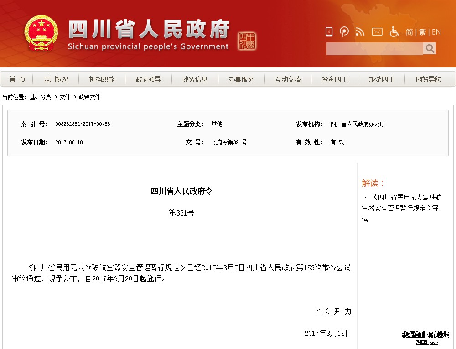Viewport: 456px width, 349px height.
Task: Switch language to EN
Action: pos(436,32)
